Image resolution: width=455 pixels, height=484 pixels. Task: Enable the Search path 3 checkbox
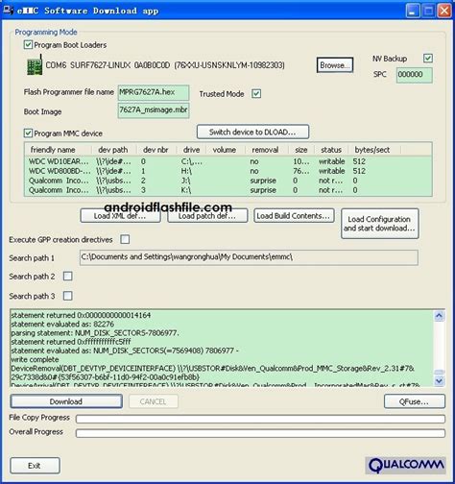(68, 296)
